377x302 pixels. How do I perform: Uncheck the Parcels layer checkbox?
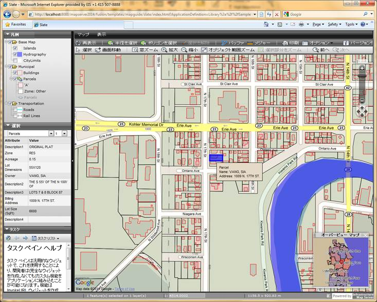point(15,79)
